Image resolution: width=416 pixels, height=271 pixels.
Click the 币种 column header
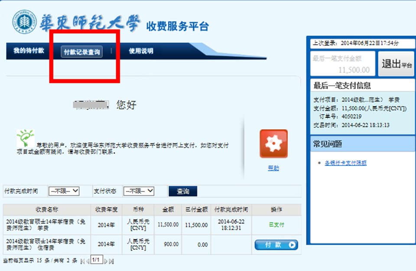click(138, 210)
